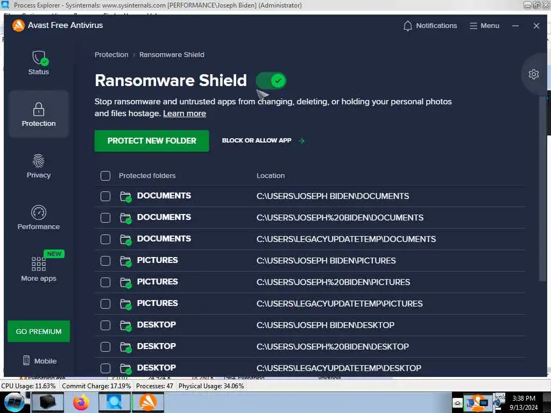Click the Notifications bell icon
The height and width of the screenshot is (413, 551).
[x=408, y=26]
